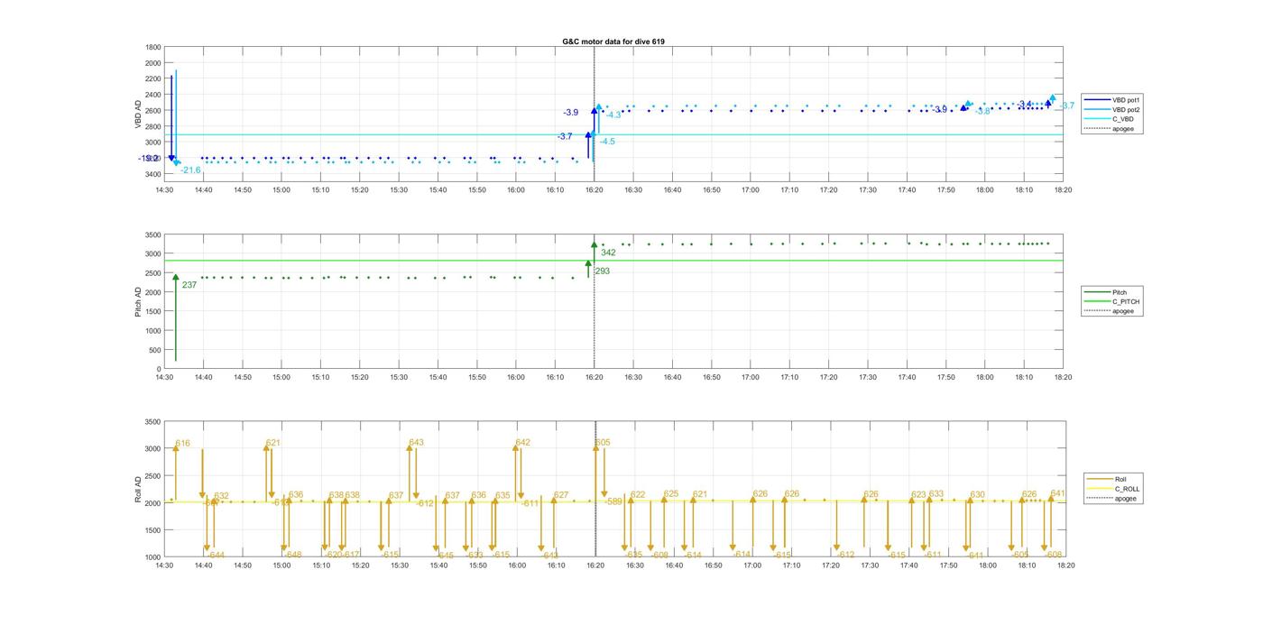1263x625 pixels.
Task: Click the "342" pitch data label
Action: pyautogui.click(x=608, y=253)
